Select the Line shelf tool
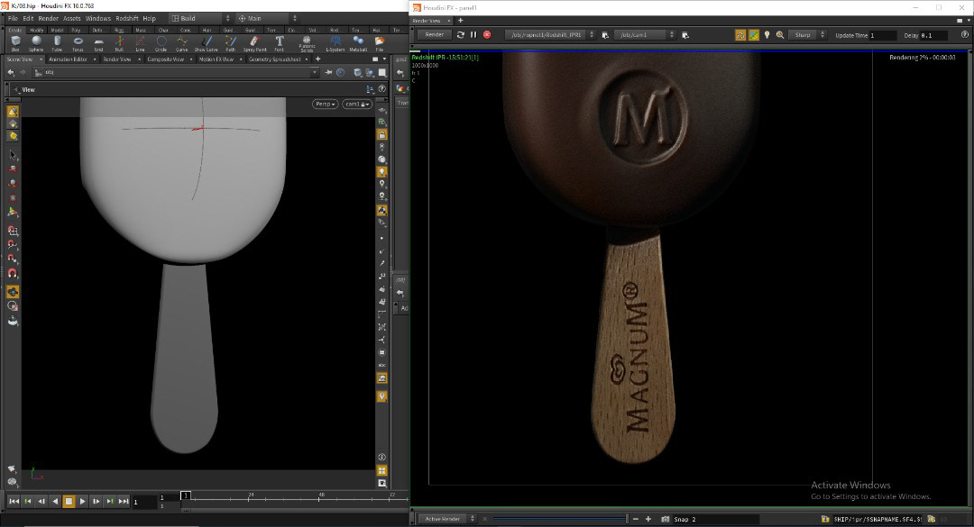 [141, 43]
